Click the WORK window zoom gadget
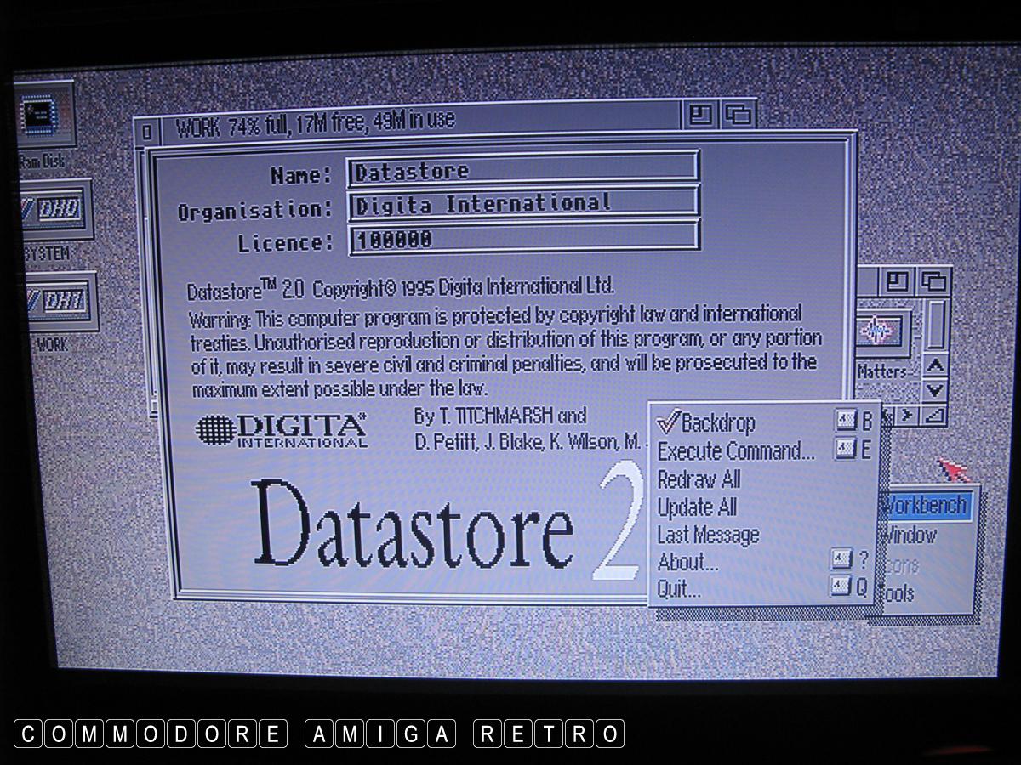This screenshot has height=765, width=1021. (700, 115)
